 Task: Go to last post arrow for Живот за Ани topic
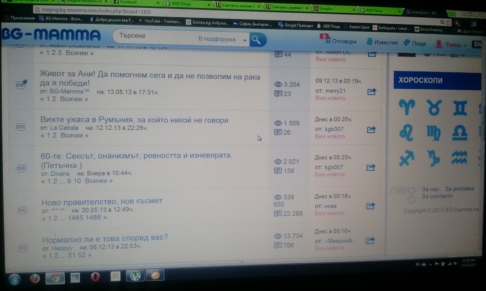[x=371, y=92]
